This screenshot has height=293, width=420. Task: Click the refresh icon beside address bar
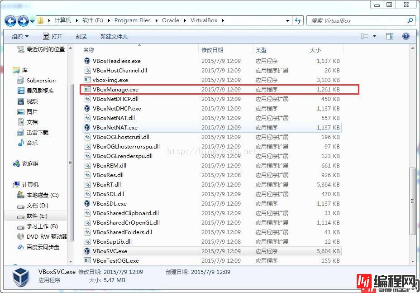[x=298, y=20]
